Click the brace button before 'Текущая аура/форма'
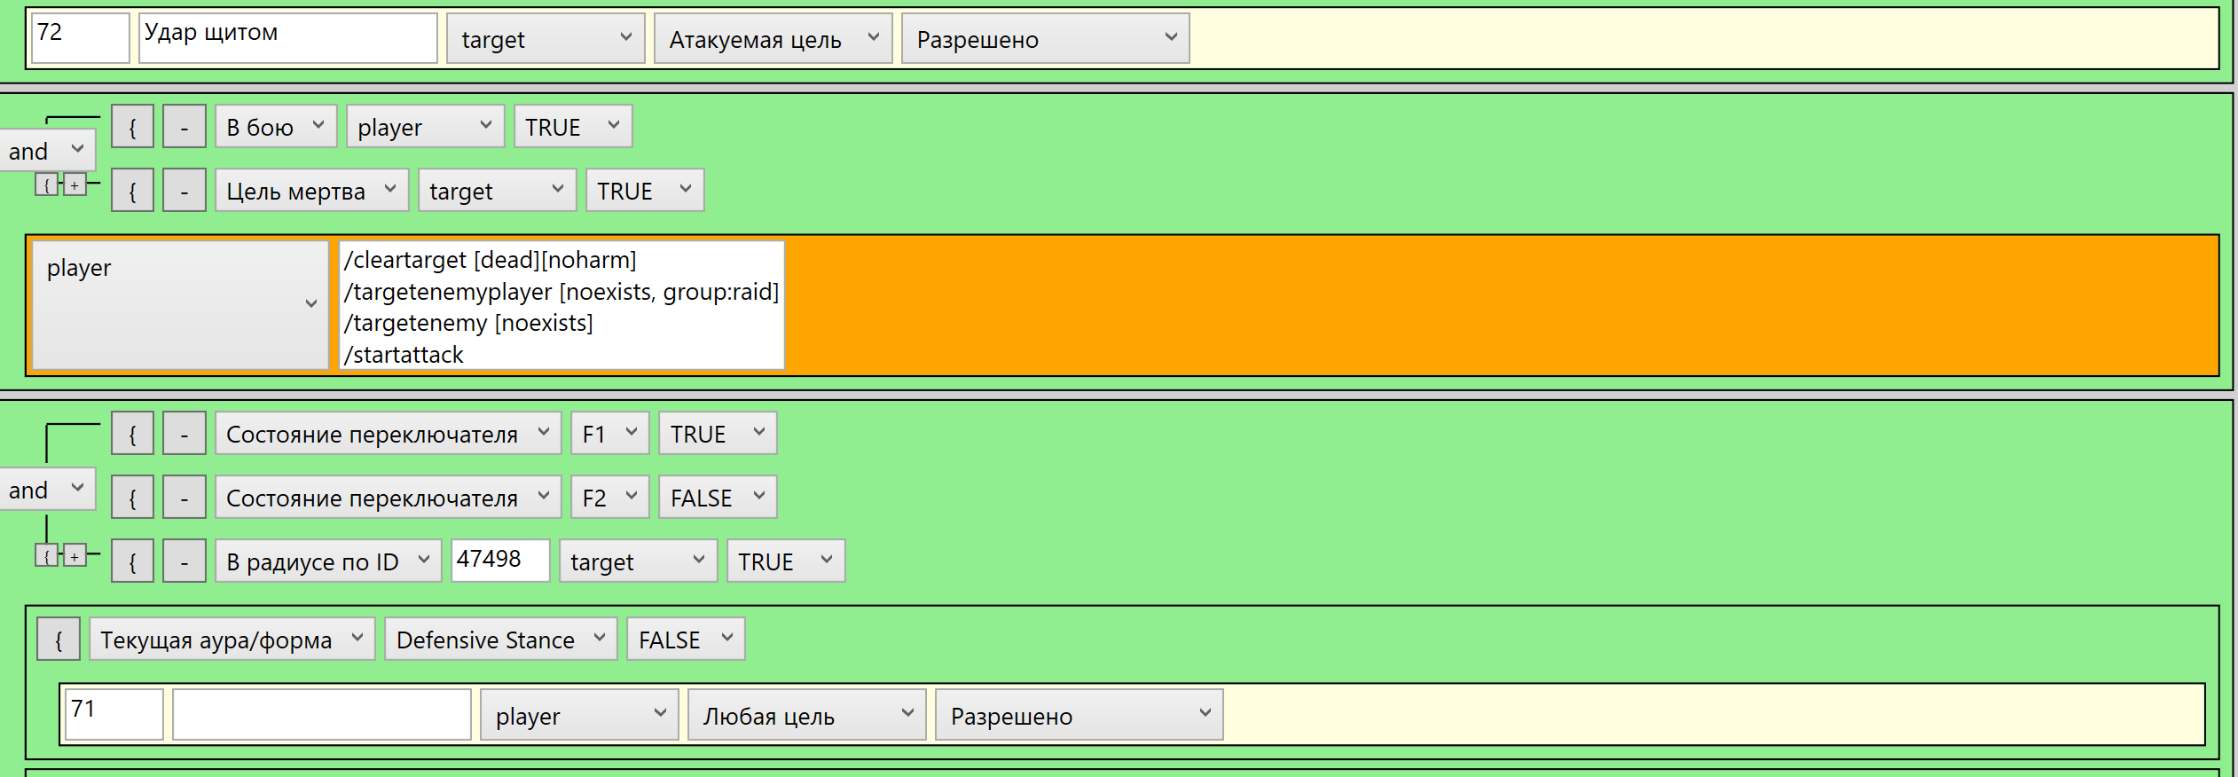This screenshot has height=777, width=2238. coord(59,640)
